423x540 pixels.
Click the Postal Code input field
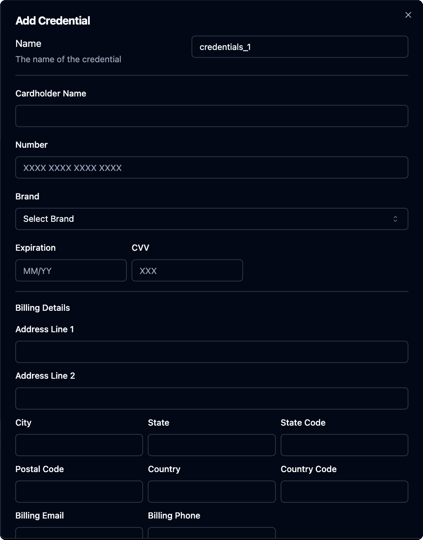click(x=79, y=491)
